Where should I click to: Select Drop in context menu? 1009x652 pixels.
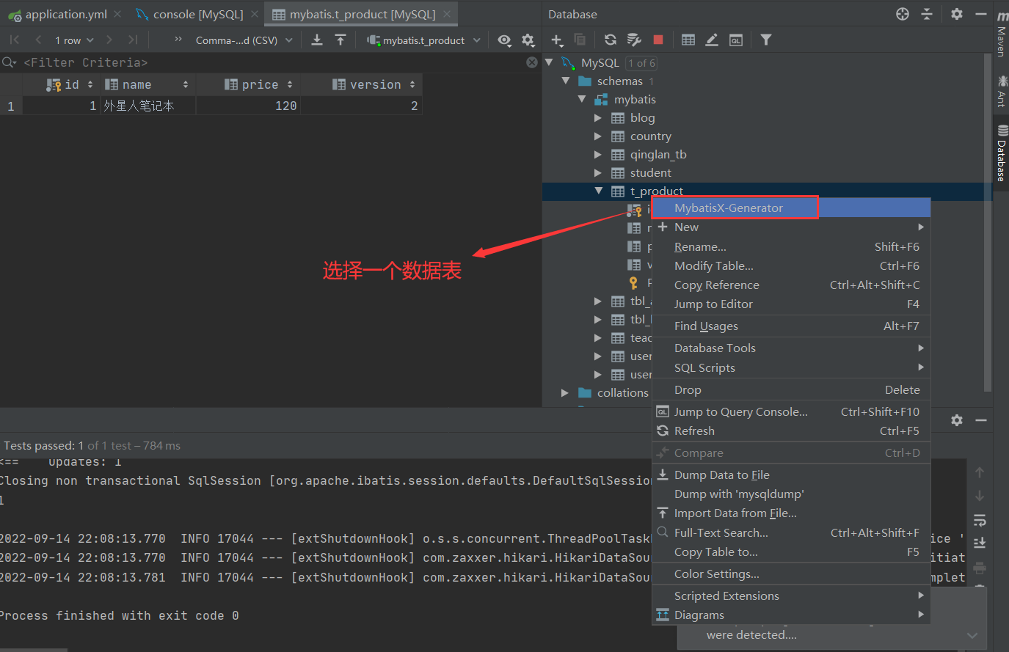[791, 390]
